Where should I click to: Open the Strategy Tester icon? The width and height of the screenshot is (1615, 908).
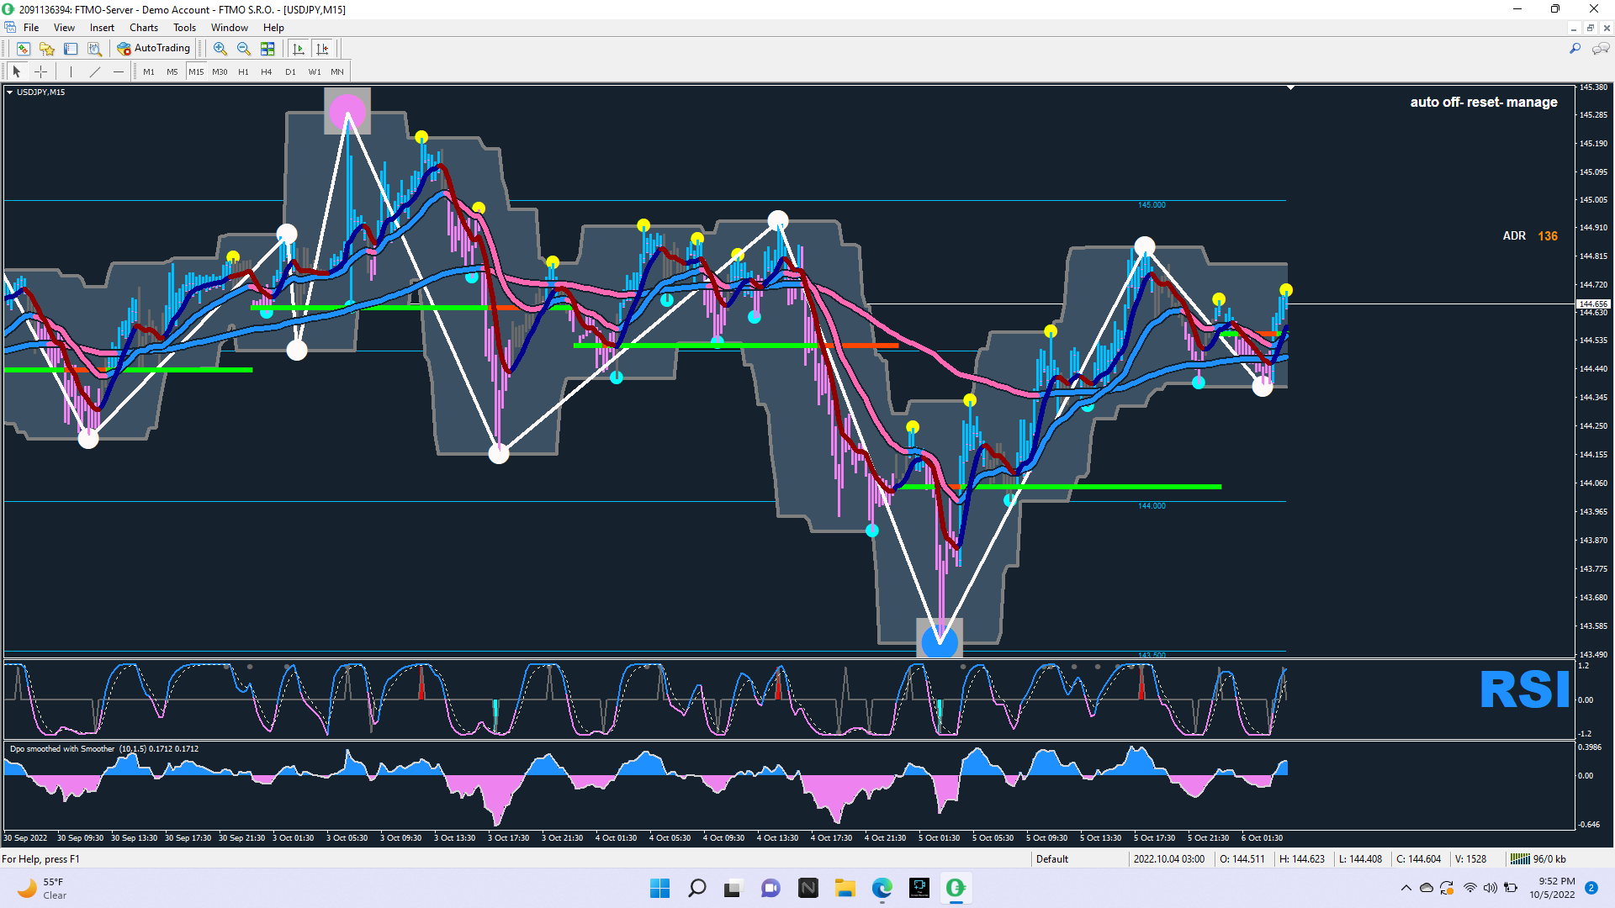(x=94, y=49)
